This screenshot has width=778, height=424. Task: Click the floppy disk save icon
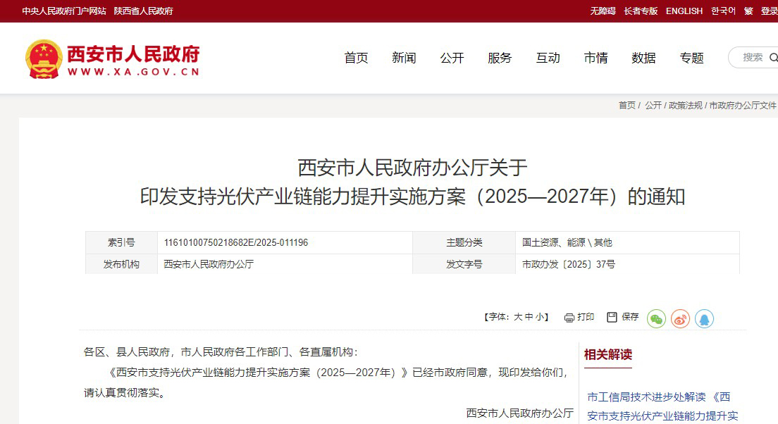[x=612, y=317]
